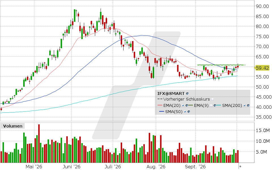Click the EMA(20) legend label

tap(172, 105)
